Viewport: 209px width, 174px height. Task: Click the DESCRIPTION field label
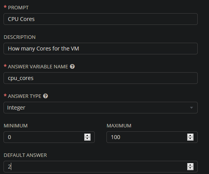click(x=19, y=37)
